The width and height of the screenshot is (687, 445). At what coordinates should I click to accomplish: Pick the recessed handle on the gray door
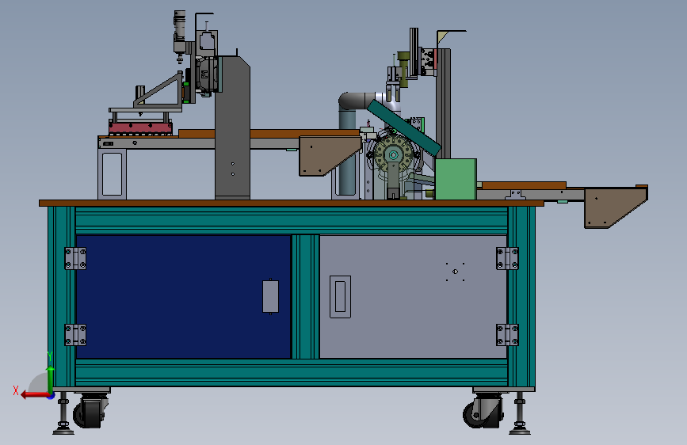click(340, 296)
